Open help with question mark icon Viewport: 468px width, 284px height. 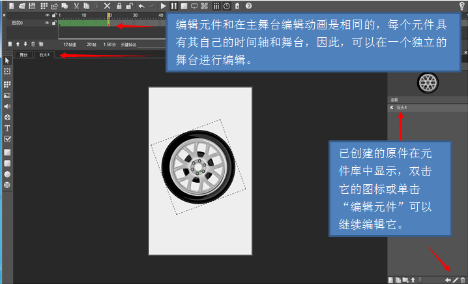[248, 6]
